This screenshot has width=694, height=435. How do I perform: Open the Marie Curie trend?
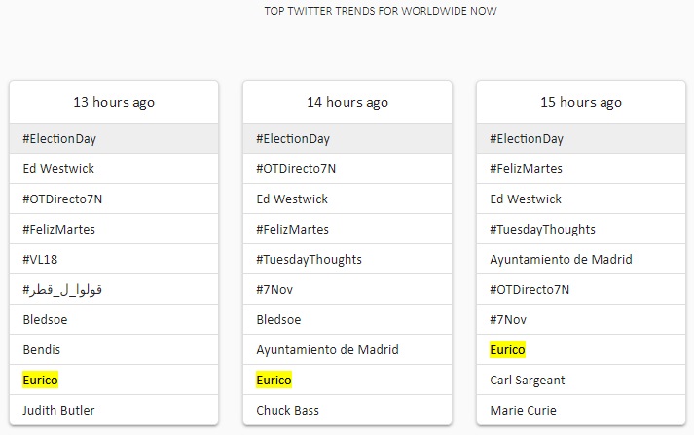(x=523, y=410)
